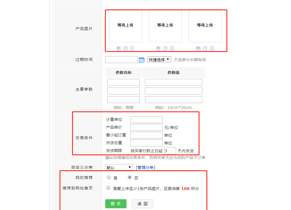Image resolution: width=291 pixels, height=210 pixels.
Task: Expand the 默认 category dropdown
Action: click(119, 167)
